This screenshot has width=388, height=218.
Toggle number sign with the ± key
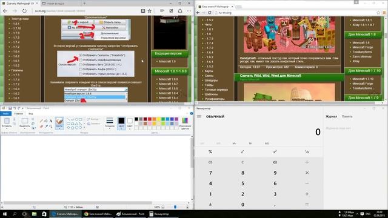[x=210, y=205]
